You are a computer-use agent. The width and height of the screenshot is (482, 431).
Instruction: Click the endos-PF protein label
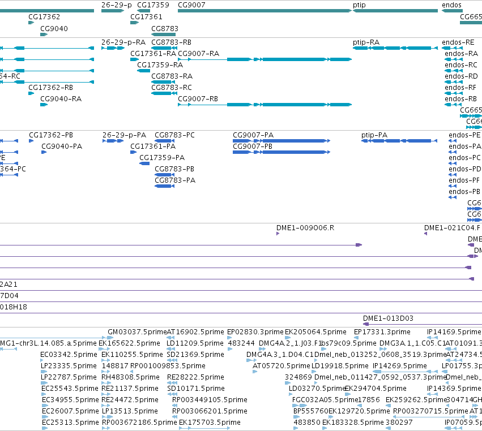(464, 180)
